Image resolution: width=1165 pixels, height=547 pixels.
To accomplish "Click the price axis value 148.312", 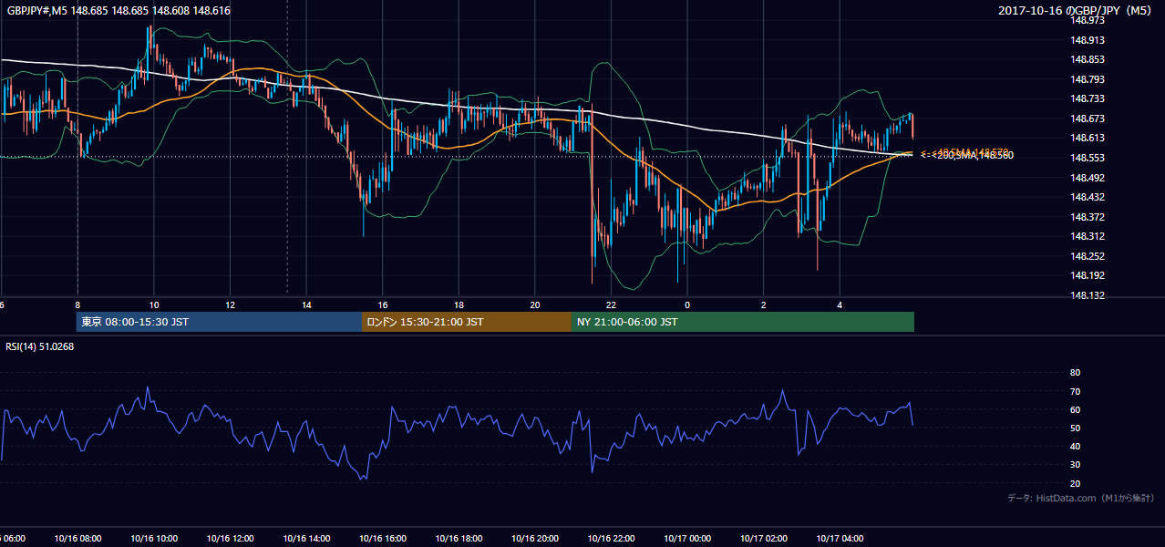I will 1088,236.
